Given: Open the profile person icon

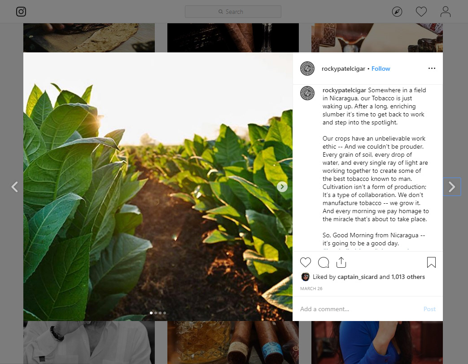Looking at the screenshot, I should coord(445,12).
